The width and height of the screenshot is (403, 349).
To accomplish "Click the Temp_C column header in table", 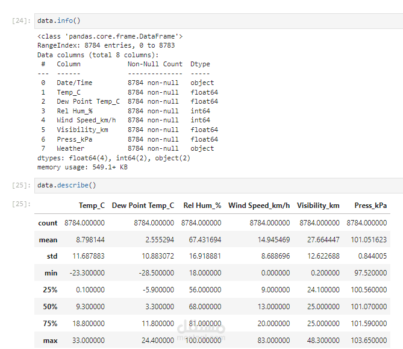I will (92, 206).
